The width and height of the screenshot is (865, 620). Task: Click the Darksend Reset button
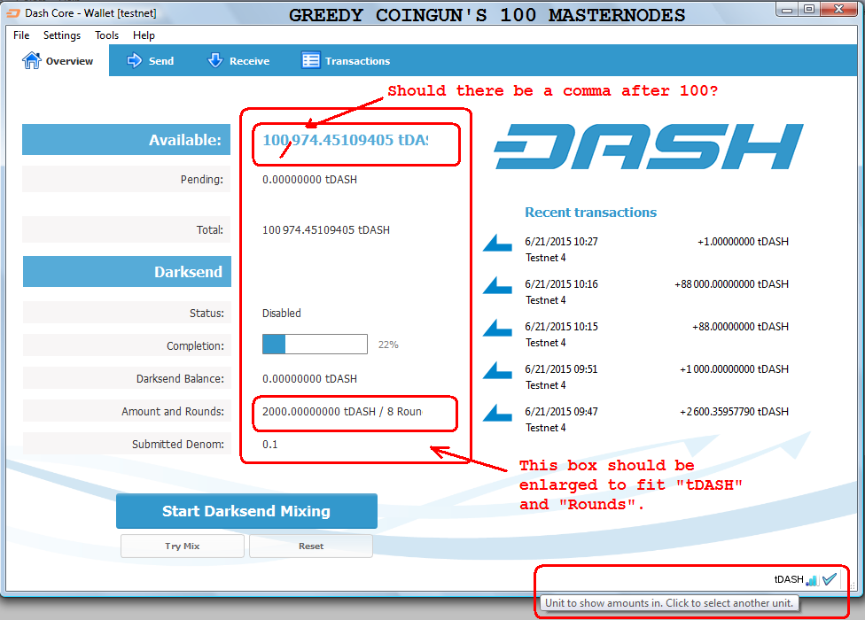310,546
